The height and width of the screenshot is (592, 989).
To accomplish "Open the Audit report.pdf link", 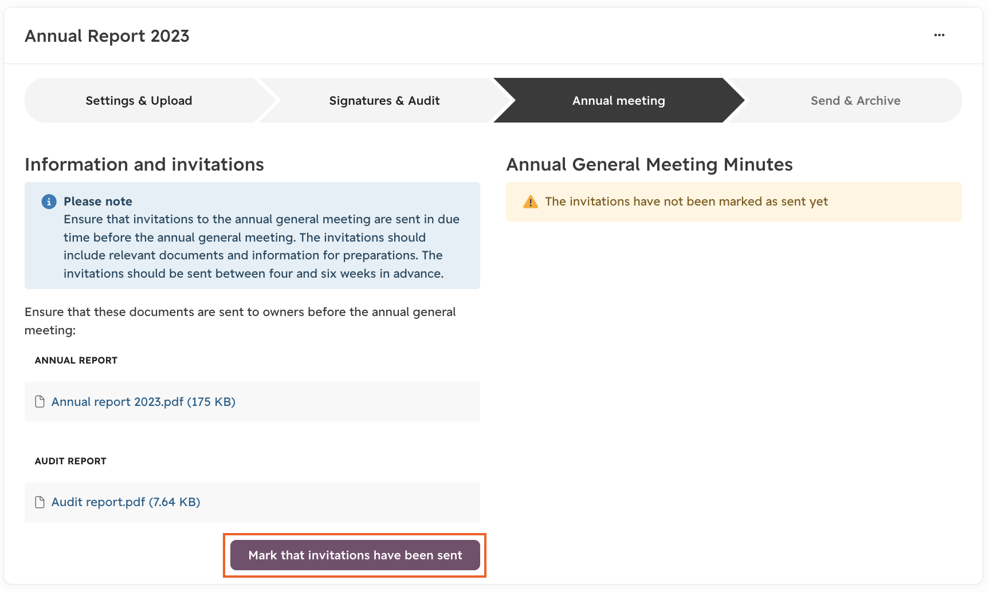I will [x=125, y=502].
